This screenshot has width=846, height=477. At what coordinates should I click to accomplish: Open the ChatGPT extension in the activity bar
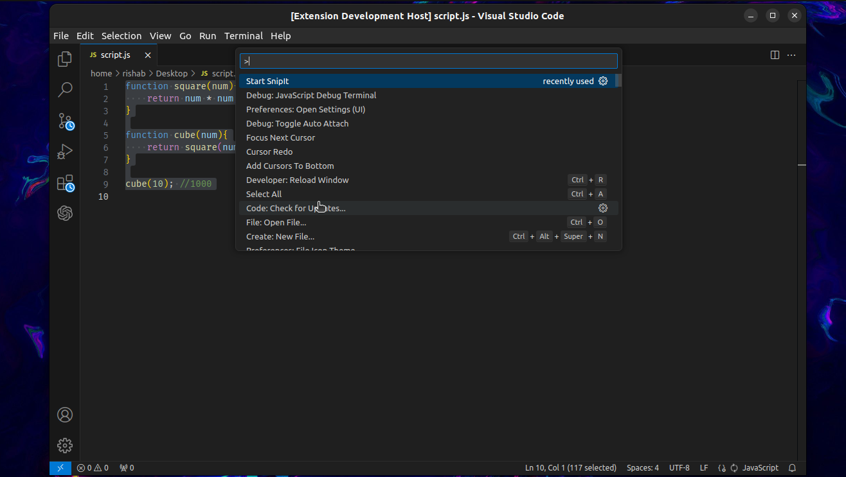[64, 213]
